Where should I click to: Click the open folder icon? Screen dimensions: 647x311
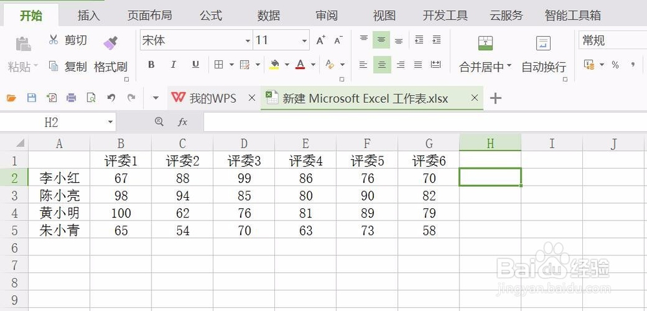11,98
